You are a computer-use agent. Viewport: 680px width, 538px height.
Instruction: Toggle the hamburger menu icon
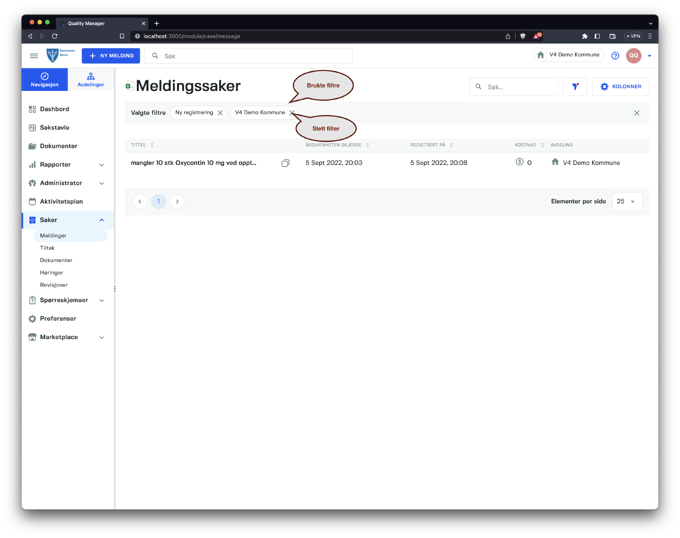(x=34, y=56)
